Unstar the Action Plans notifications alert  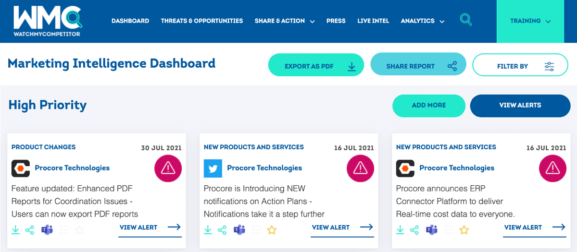pos(272,230)
